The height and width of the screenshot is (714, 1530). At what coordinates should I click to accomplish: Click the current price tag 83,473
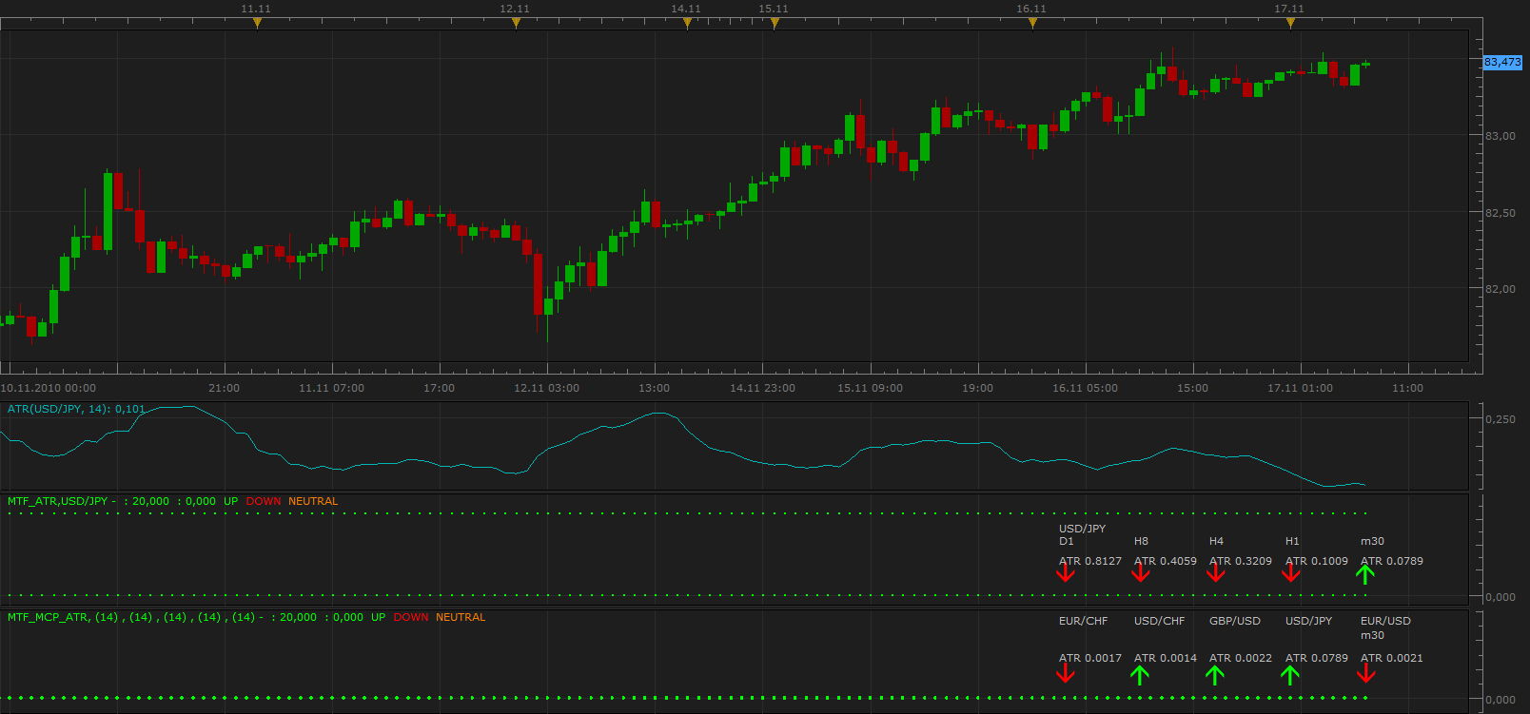coord(1502,62)
